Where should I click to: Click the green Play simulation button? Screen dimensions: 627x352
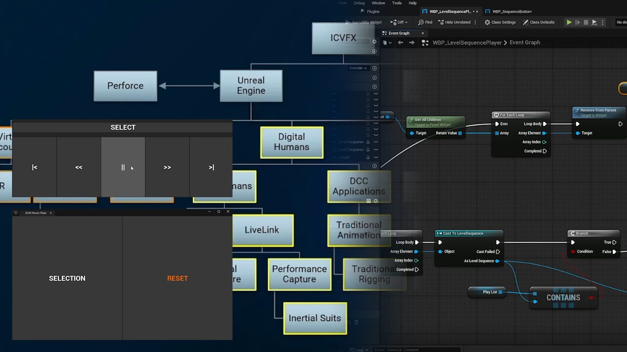(569, 22)
